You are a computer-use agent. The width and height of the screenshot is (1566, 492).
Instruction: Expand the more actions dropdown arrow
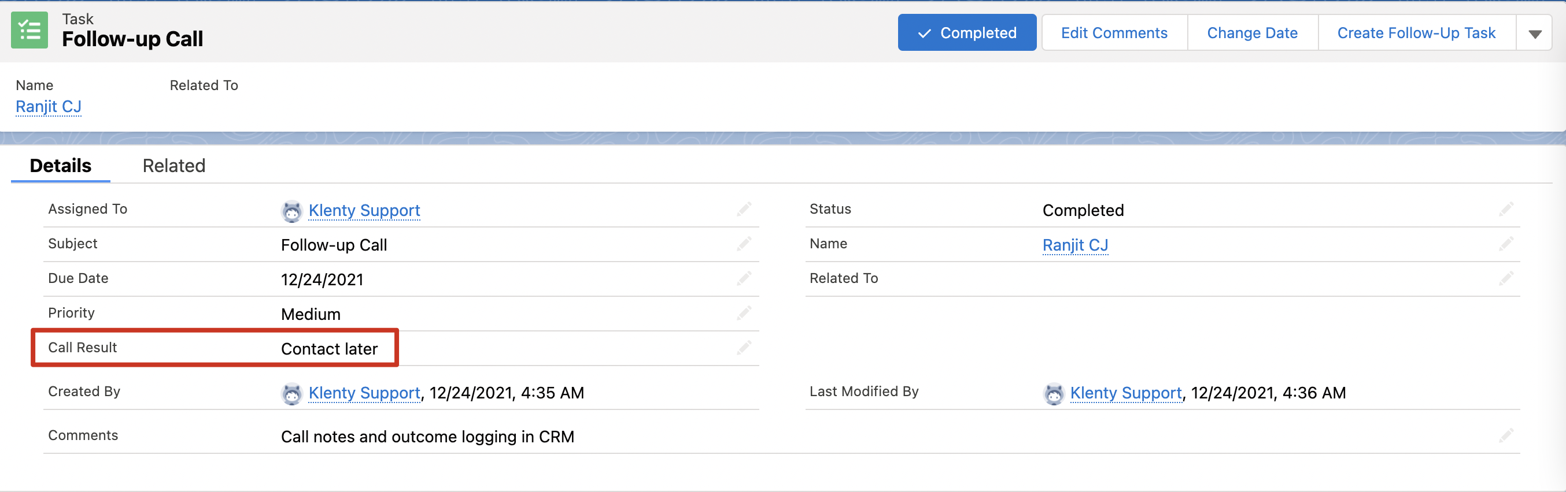1534,33
